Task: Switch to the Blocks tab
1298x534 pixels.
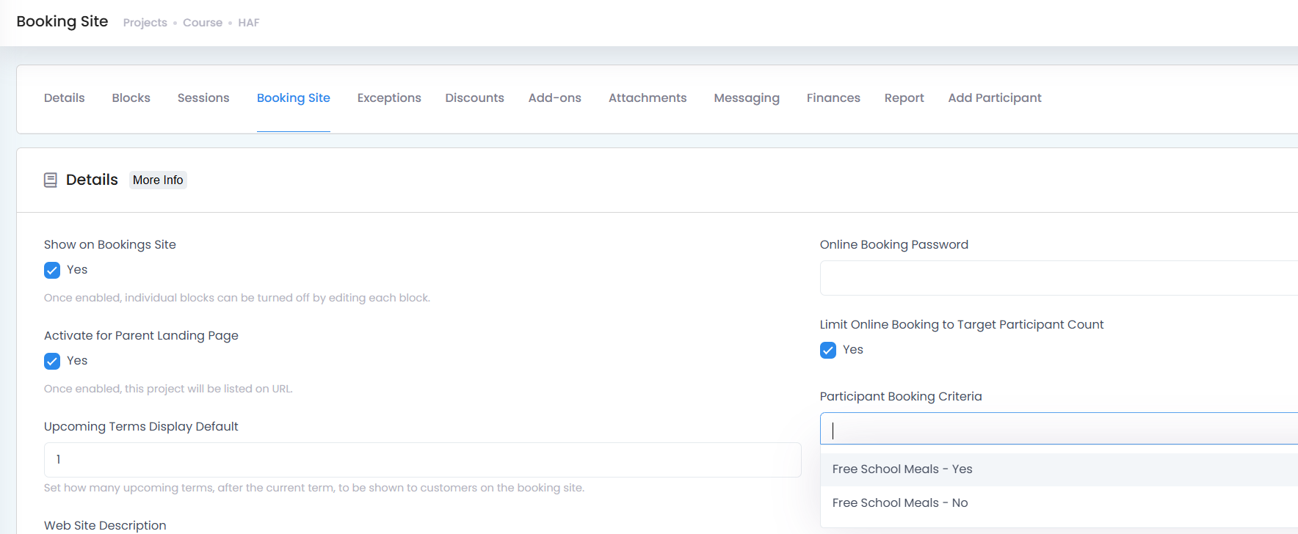Action: coord(131,98)
